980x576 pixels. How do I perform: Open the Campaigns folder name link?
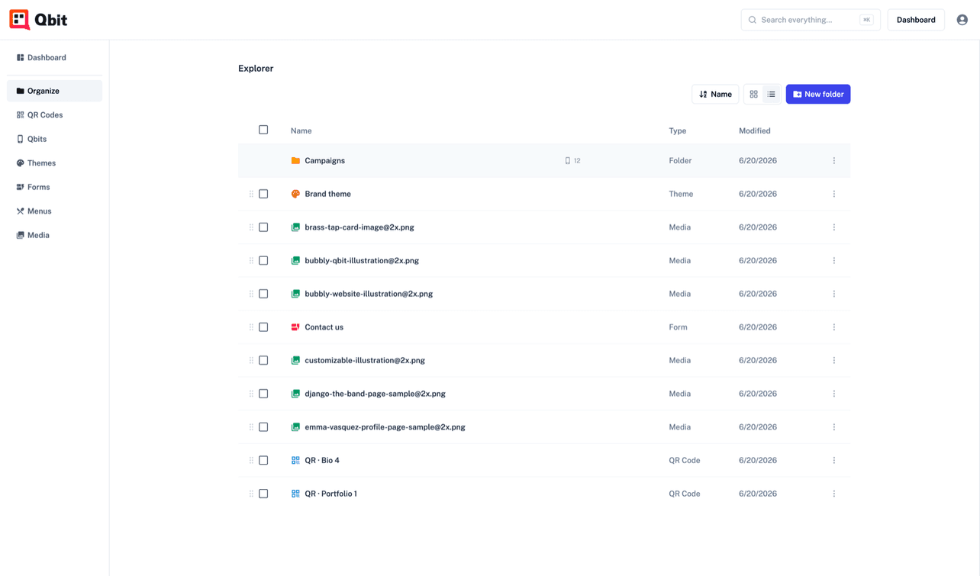pyautogui.click(x=325, y=161)
